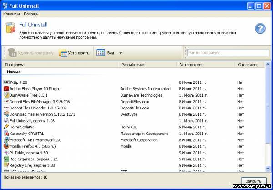Screen dimensions: 273x190
Task: Sort by the Программа column header
Action: (x=60, y=65)
